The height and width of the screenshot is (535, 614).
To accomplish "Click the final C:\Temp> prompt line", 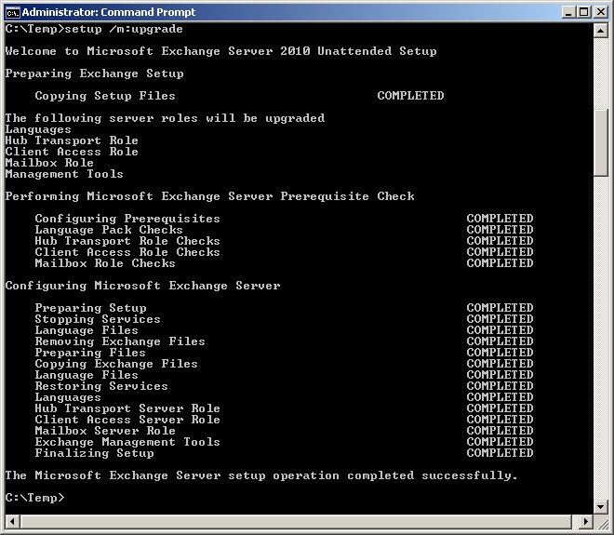I will coord(34,498).
